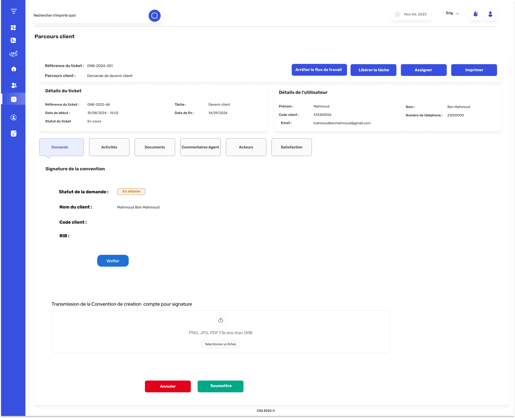Image resolution: width=515 pixels, height=418 pixels.
Task: Click the upload icon in file dropzone
Action: (x=221, y=320)
